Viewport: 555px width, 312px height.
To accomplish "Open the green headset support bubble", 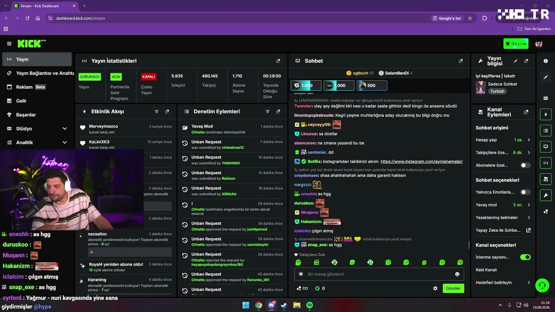I will tap(542, 285).
